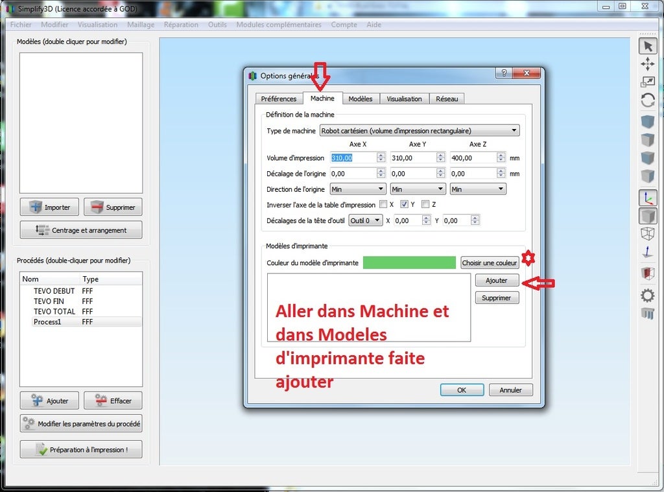
Task: Select the TEVO TOTAL process row
Action: [81, 311]
